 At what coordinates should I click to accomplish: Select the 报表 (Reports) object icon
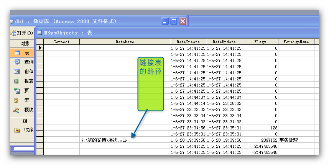click(16, 81)
